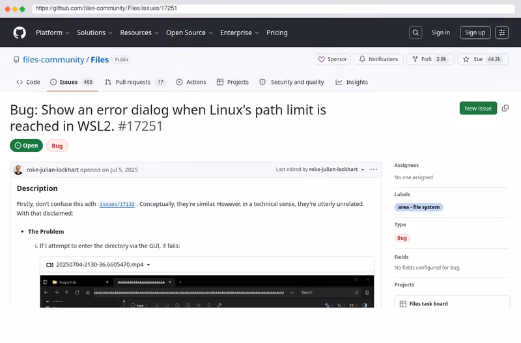
Task: Switch to the Actions tab
Action: (x=191, y=83)
